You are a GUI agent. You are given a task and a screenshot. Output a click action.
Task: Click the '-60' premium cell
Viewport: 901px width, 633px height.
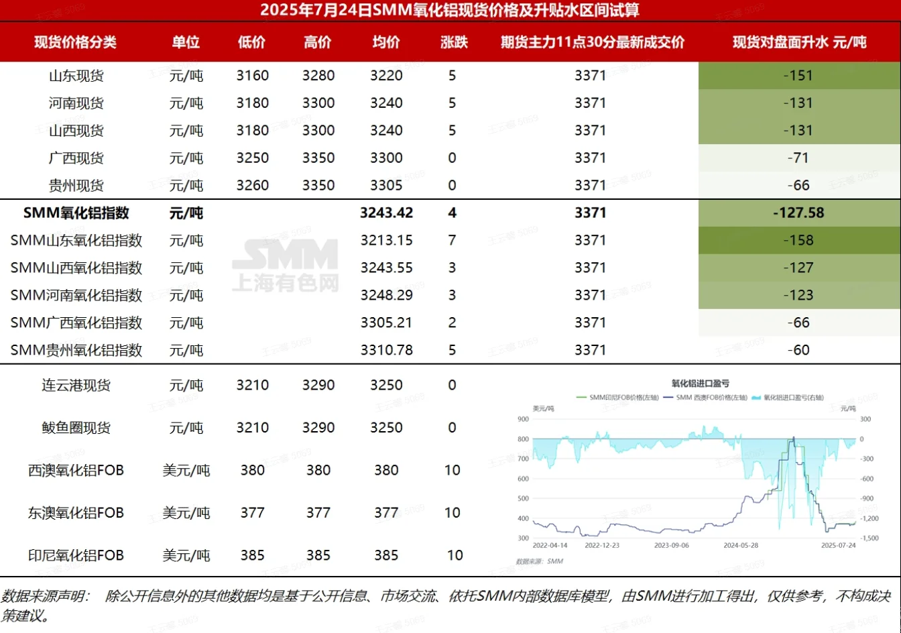point(798,350)
